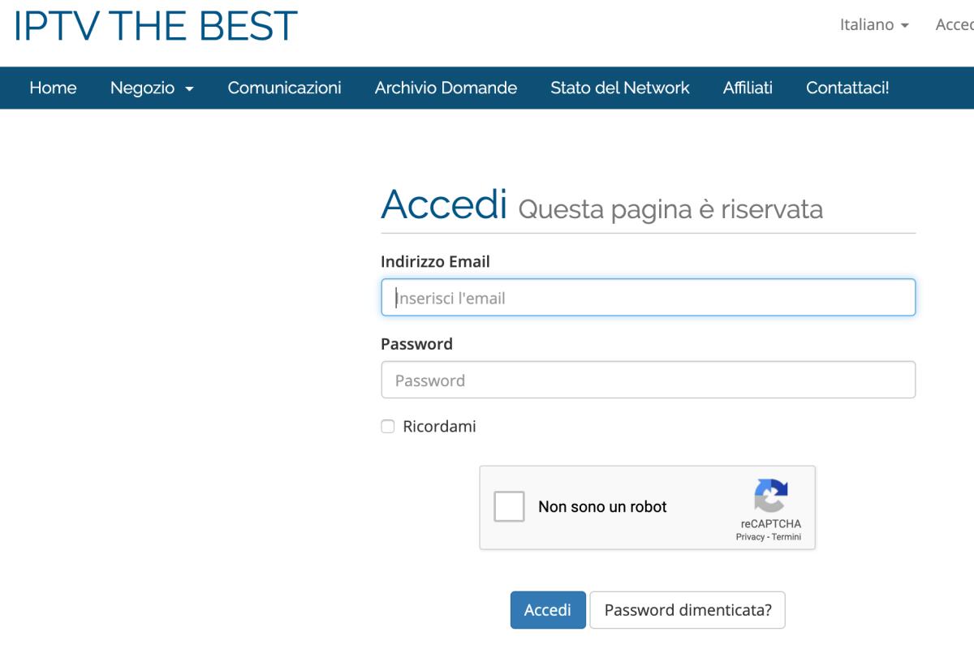974x649 pixels.
Task: Select Home in the navigation bar
Action: (x=53, y=88)
